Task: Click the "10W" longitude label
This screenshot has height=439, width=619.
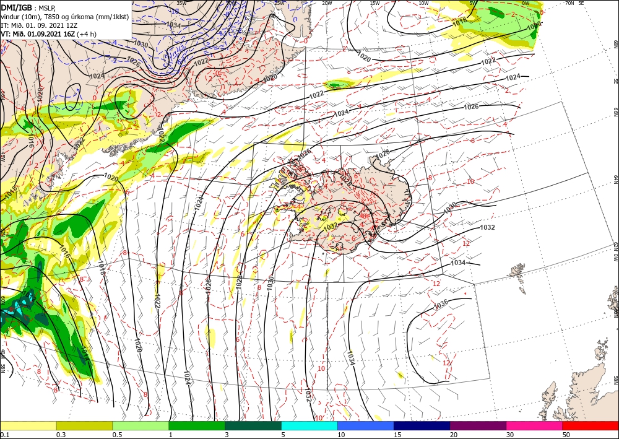Action: click(x=423, y=3)
